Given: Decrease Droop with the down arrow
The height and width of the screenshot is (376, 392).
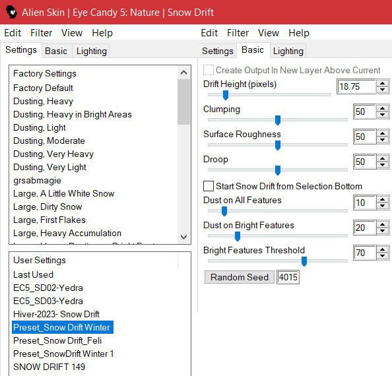Looking at the screenshot, I should coord(382,165).
